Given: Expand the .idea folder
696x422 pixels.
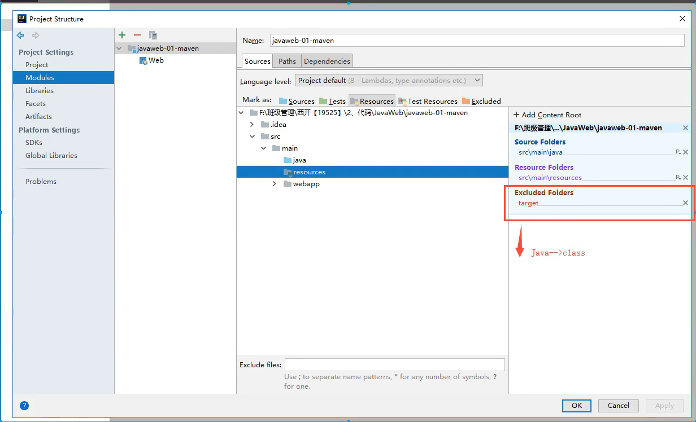Looking at the screenshot, I should [253, 125].
